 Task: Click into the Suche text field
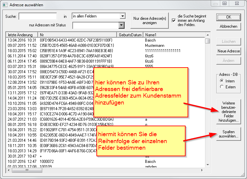(38, 16)
